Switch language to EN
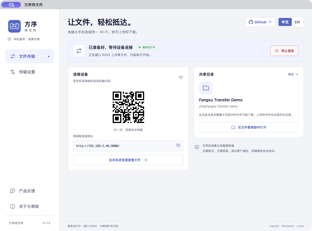This screenshot has width=312, height=231. [x=297, y=22]
